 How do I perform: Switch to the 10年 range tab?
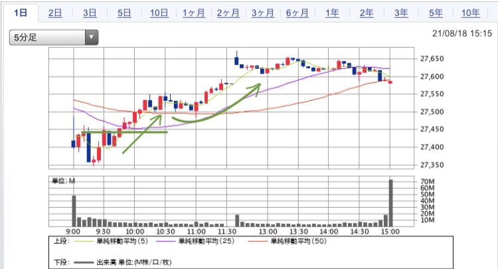tap(471, 13)
